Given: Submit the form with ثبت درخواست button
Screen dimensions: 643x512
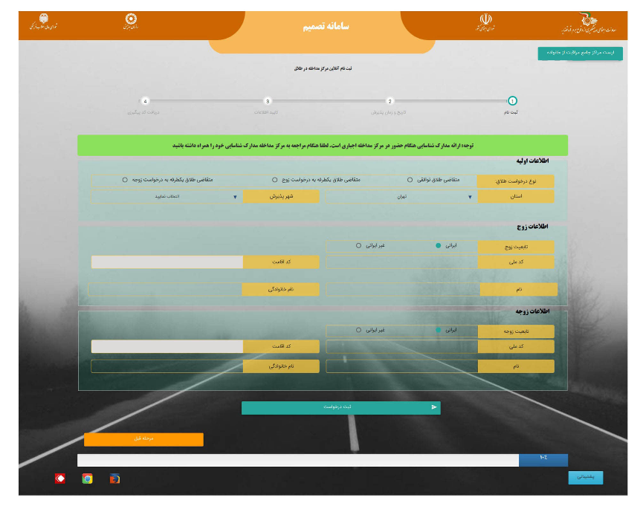Looking at the screenshot, I should tap(340, 407).
